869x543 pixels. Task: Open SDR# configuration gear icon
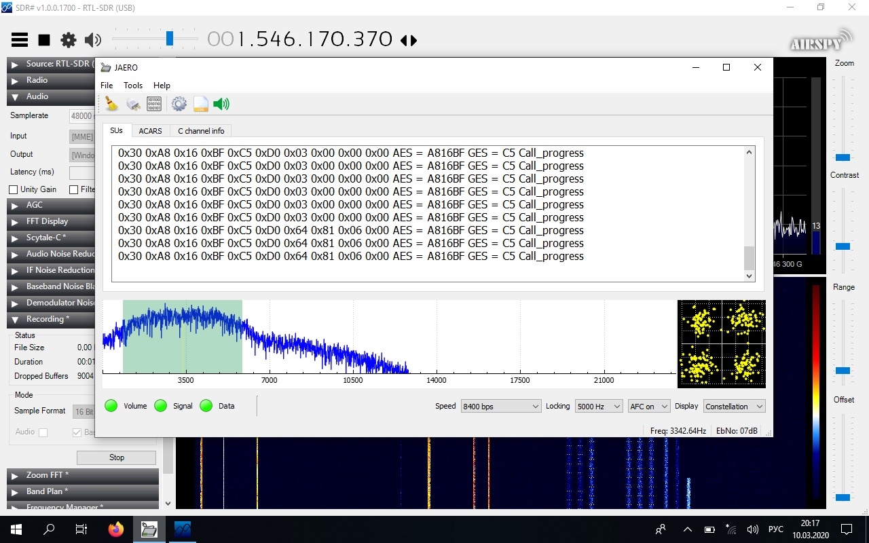[x=69, y=40]
